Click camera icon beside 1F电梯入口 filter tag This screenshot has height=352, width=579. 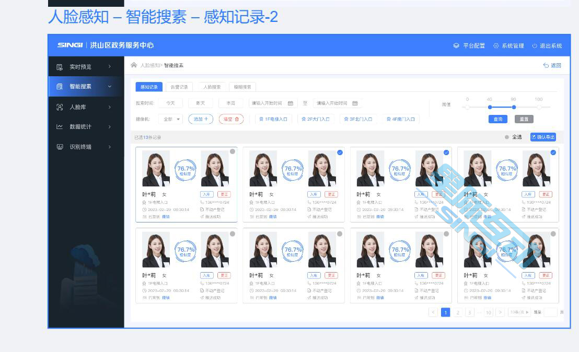(261, 119)
